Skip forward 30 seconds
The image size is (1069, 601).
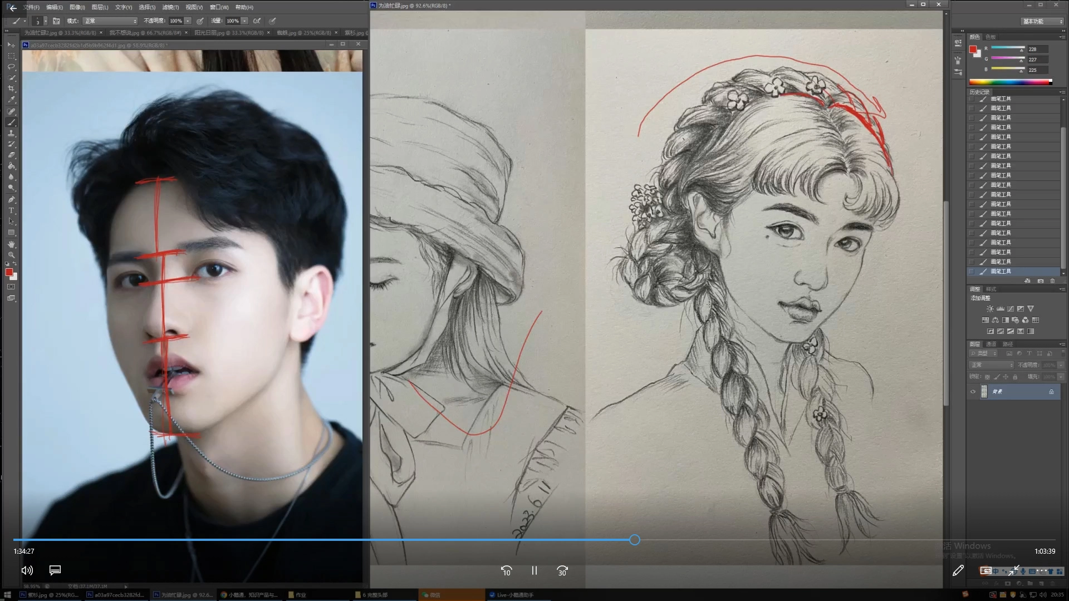tap(562, 570)
